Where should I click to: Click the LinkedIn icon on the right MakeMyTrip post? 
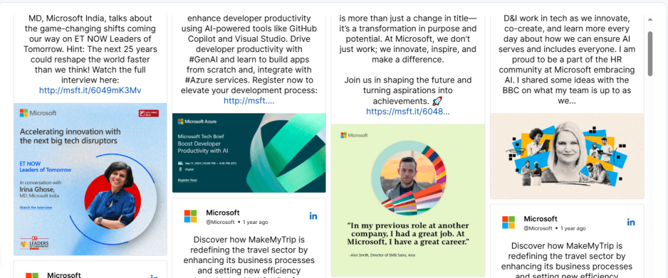(x=631, y=222)
